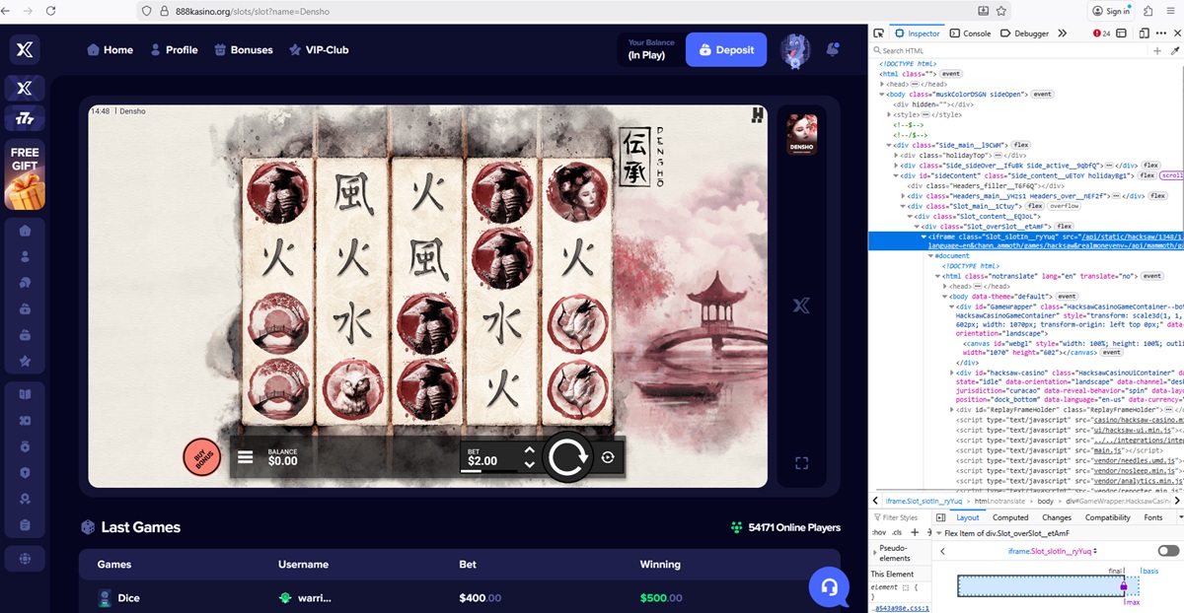Image resolution: width=1184 pixels, height=613 pixels.
Task: Enter fullscreen mode for the slot
Action: point(801,463)
